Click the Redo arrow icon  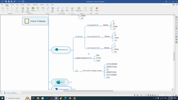click(x=19, y=1)
